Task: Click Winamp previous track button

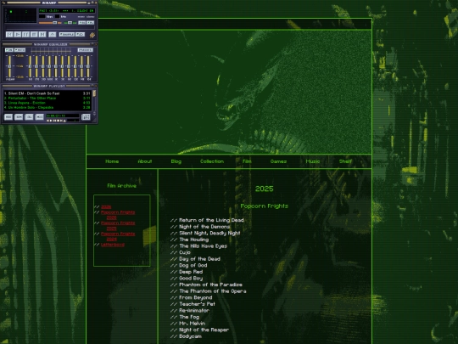Action: pos(9,35)
